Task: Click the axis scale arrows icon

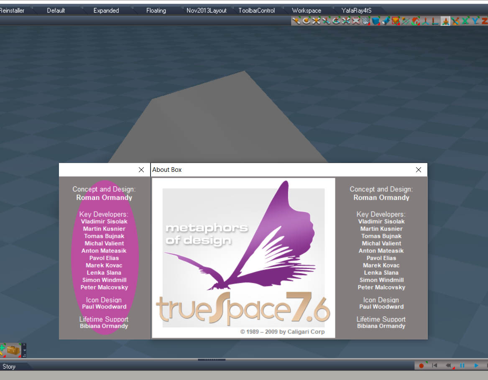Action: coord(346,21)
